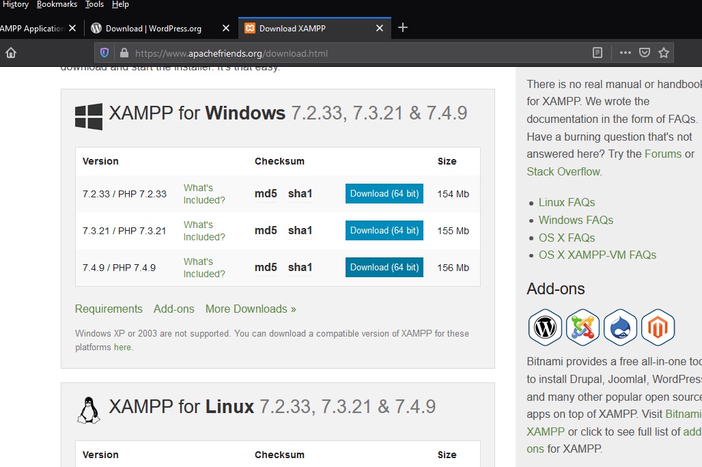Open a new tab with plus button
The image size is (702, 467).
tap(403, 27)
